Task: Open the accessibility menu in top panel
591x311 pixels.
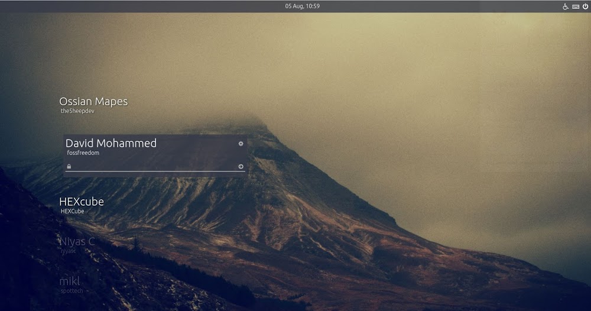Action: pyautogui.click(x=565, y=7)
